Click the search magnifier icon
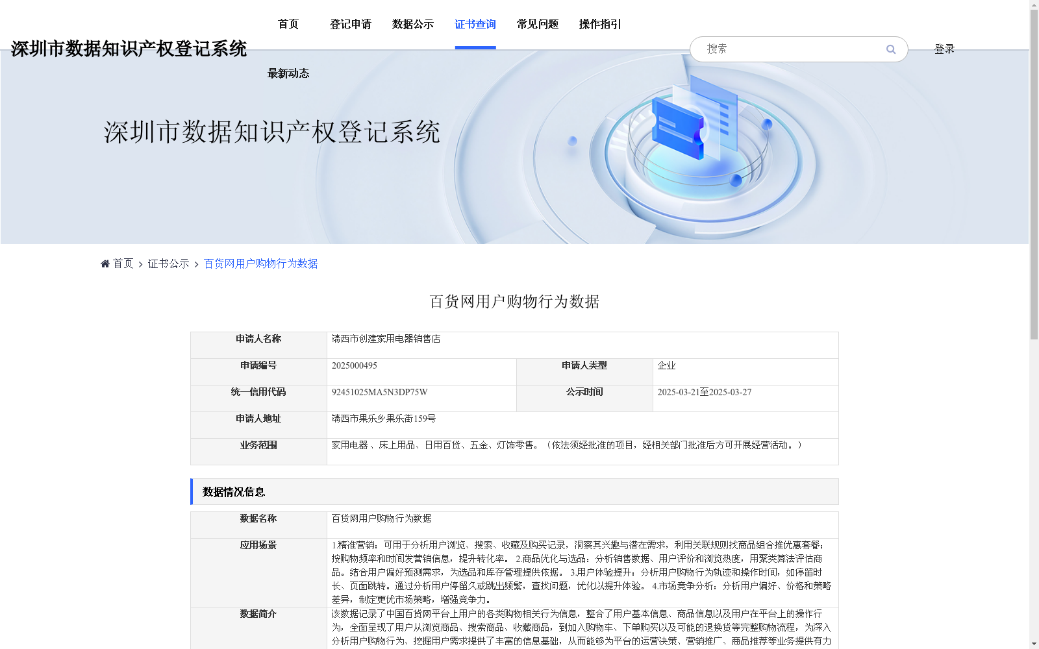This screenshot has height=649, width=1039. pos(891,49)
